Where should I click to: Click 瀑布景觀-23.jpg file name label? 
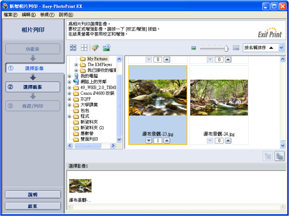158,134
